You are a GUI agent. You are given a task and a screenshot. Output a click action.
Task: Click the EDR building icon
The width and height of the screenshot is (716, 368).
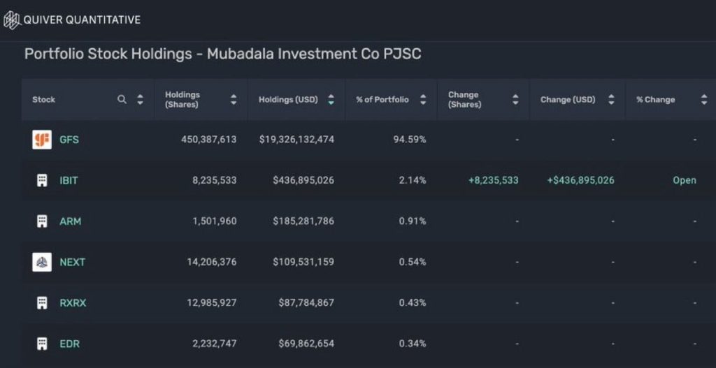click(x=42, y=344)
